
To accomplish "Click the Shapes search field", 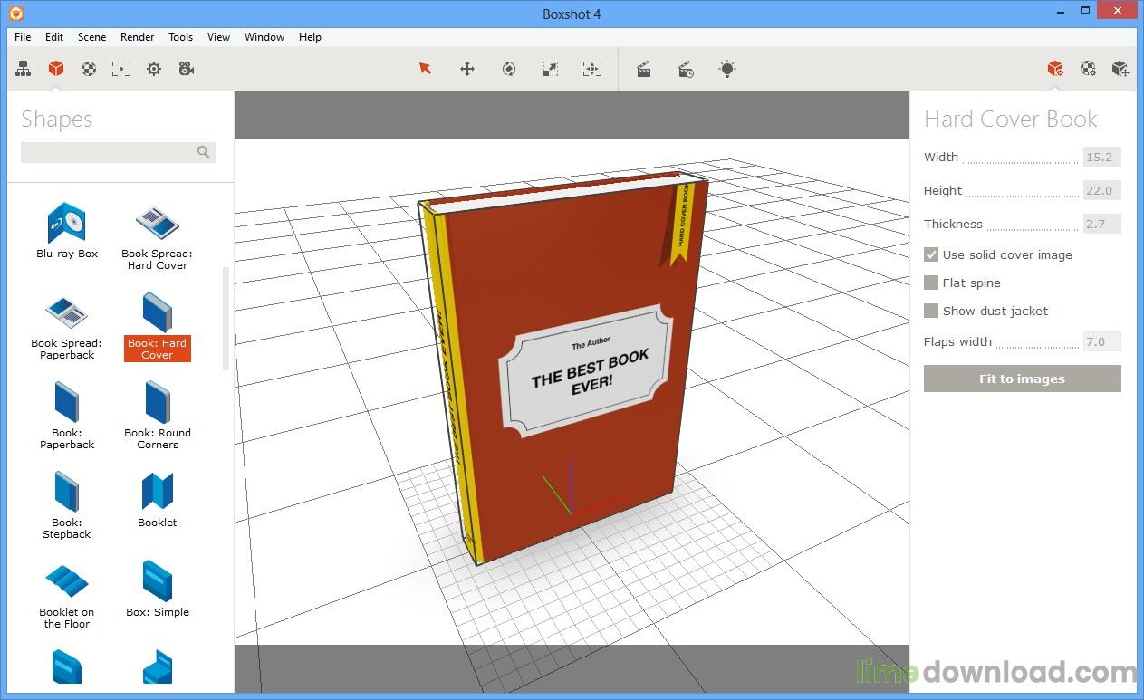I will [x=118, y=152].
